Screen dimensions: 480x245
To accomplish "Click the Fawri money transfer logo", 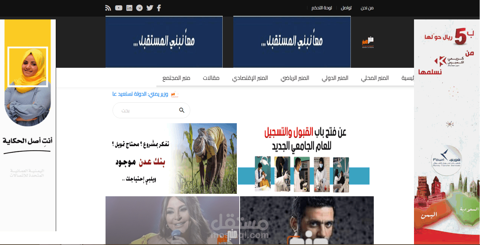I will tap(446, 161).
